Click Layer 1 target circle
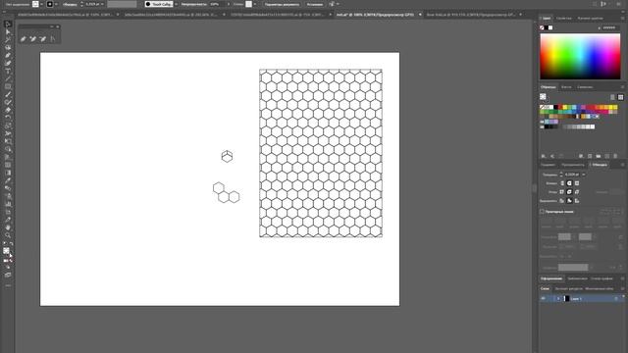This screenshot has height=353, width=628. coord(616,298)
